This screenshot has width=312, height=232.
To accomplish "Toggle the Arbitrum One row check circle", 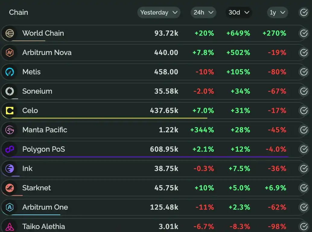I will coord(304,207).
